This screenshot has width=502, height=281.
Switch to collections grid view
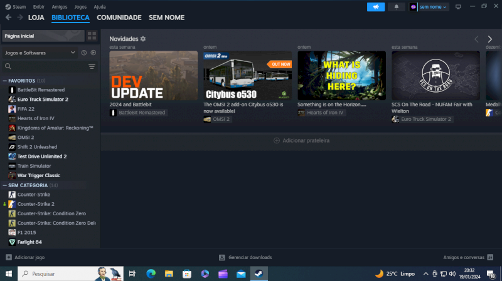point(92,36)
